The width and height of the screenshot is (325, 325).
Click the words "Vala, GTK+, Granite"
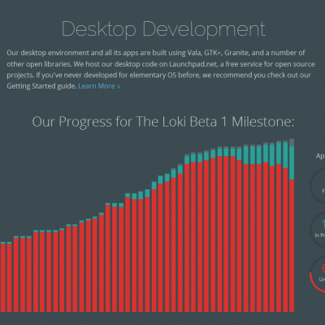click(218, 53)
